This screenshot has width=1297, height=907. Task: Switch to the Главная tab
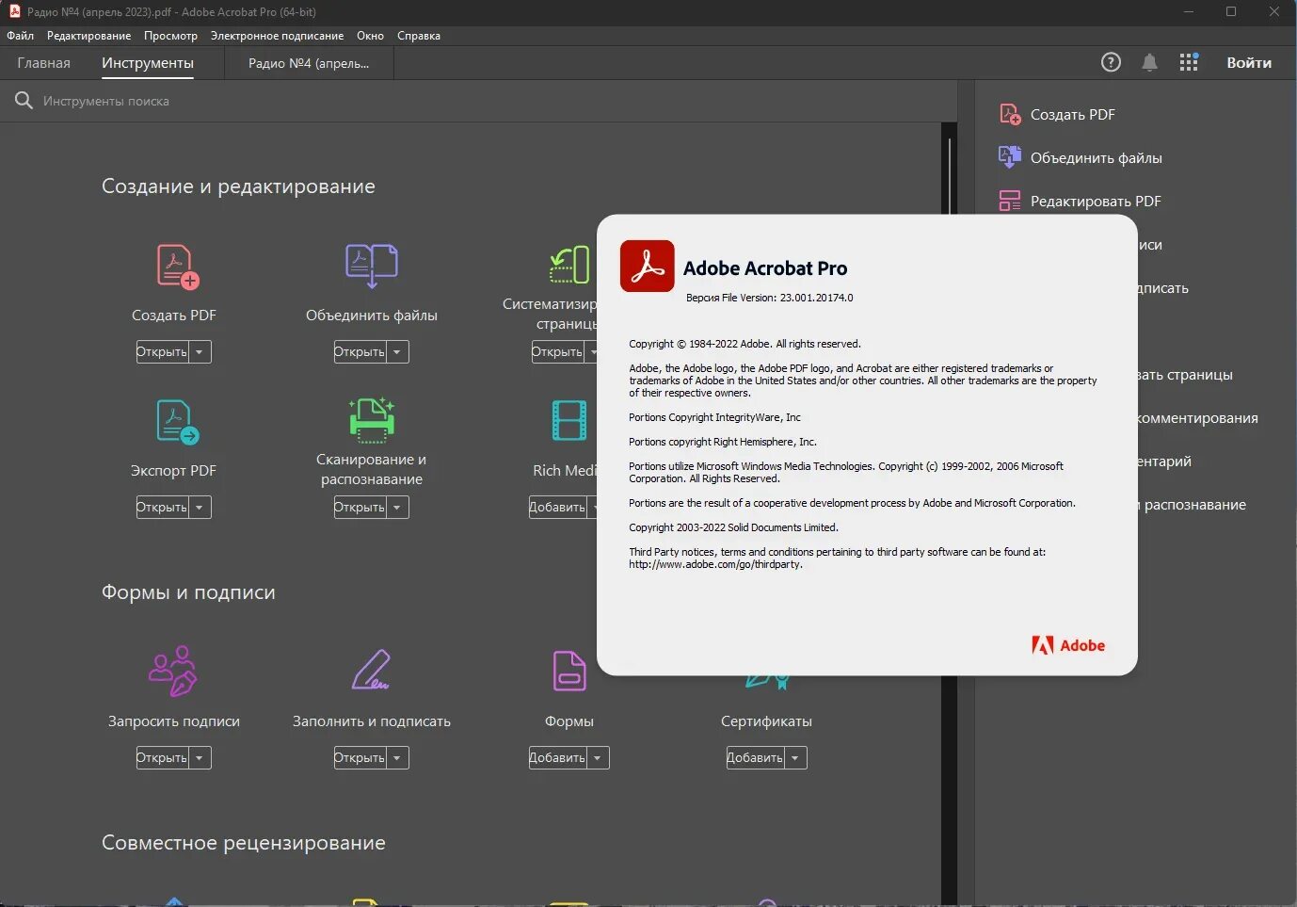coord(43,63)
